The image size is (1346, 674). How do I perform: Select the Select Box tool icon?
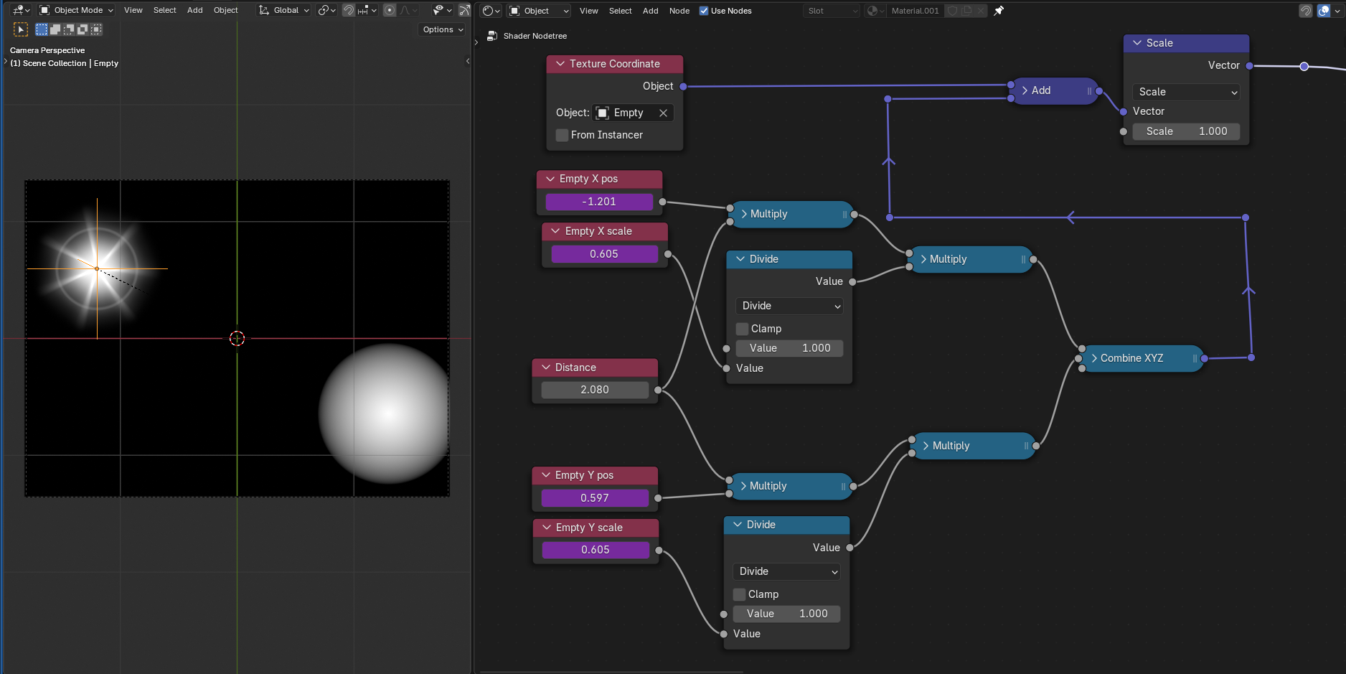[21, 29]
